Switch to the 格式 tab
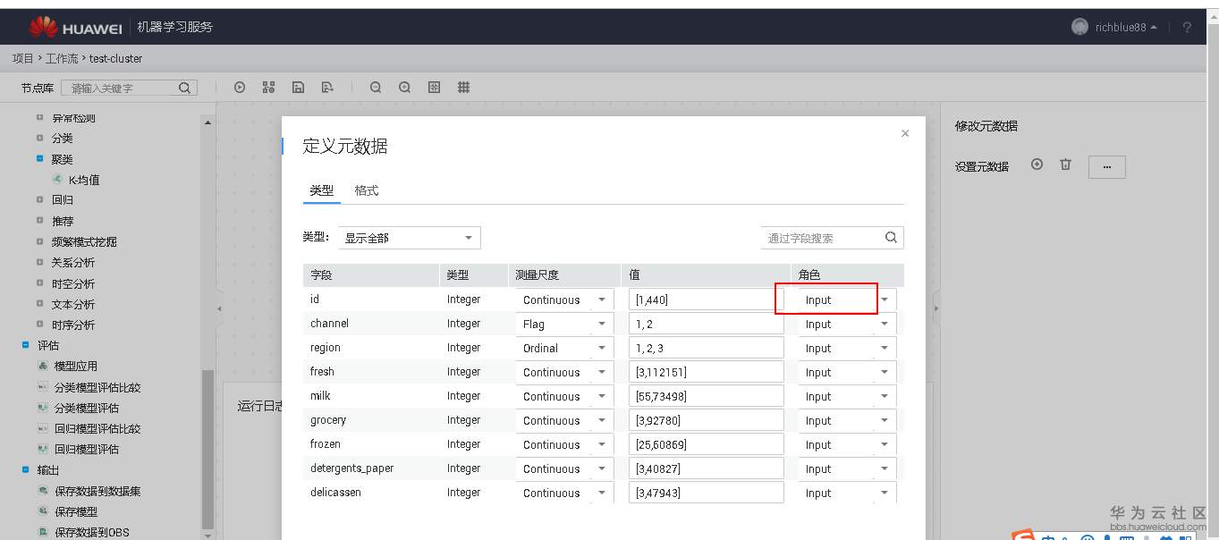 coord(367,190)
